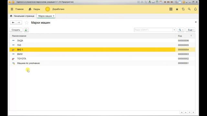Focus the Поиск (Ctrl+F) search field
The width and height of the screenshot is (207, 116).
[x=153, y=30]
